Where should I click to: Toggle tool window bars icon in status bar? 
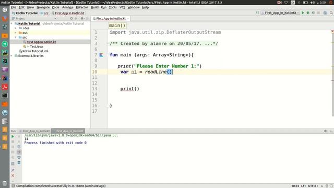tap(13, 186)
